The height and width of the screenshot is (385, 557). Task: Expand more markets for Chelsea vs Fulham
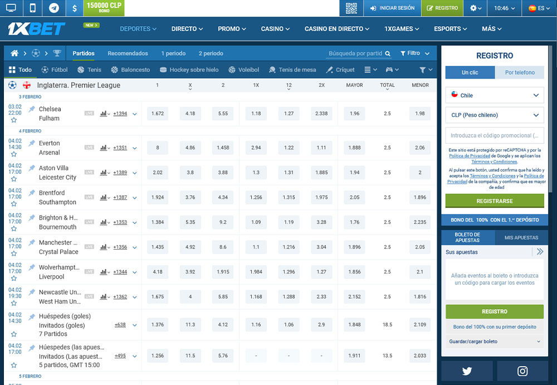coord(135,114)
